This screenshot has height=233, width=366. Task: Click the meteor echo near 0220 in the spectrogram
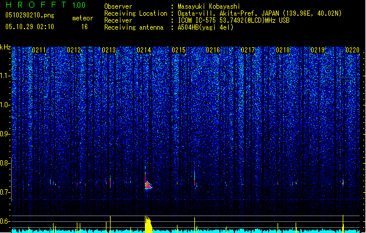[343, 182]
